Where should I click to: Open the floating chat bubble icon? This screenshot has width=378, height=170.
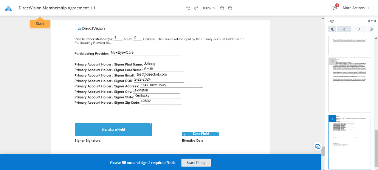tap(318, 147)
